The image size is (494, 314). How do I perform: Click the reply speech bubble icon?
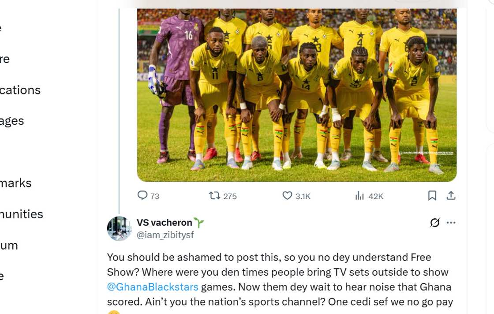[x=142, y=195]
